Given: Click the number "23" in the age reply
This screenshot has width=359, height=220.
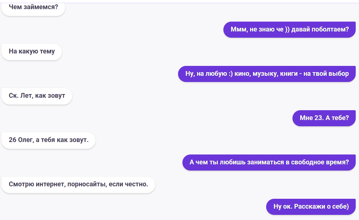Looking at the screenshot, I should [318, 118].
